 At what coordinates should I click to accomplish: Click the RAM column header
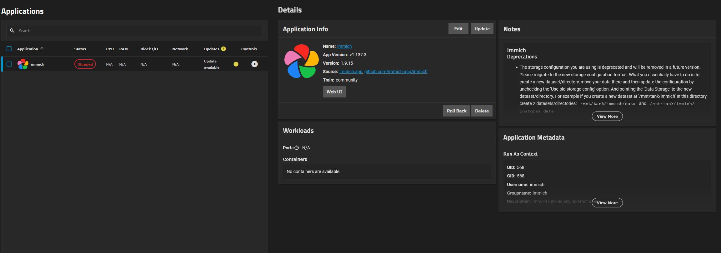click(x=123, y=49)
